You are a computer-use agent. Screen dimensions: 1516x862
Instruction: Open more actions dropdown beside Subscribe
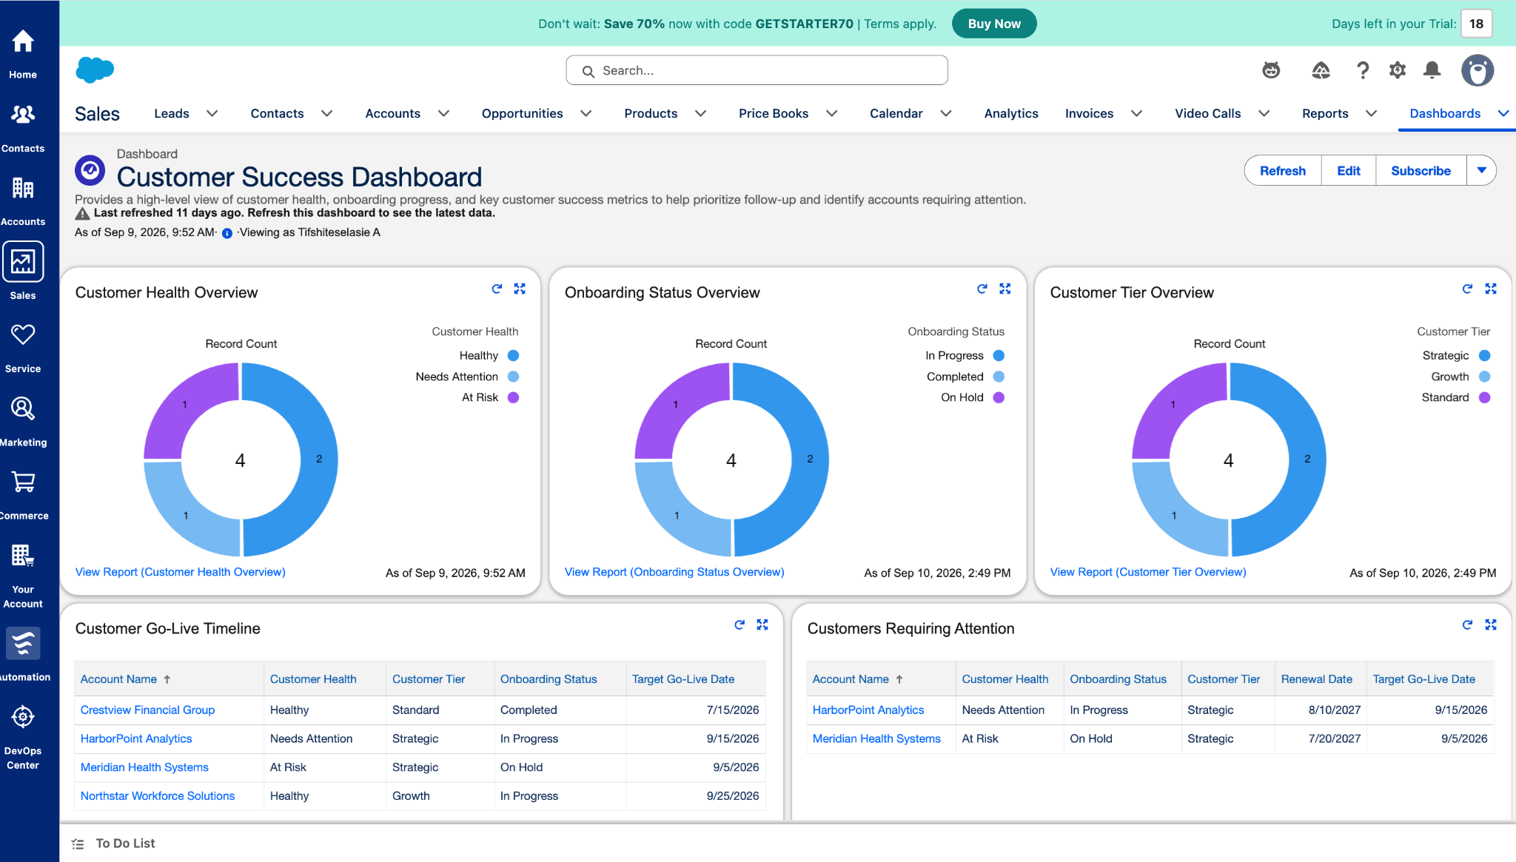[1481, 170]
